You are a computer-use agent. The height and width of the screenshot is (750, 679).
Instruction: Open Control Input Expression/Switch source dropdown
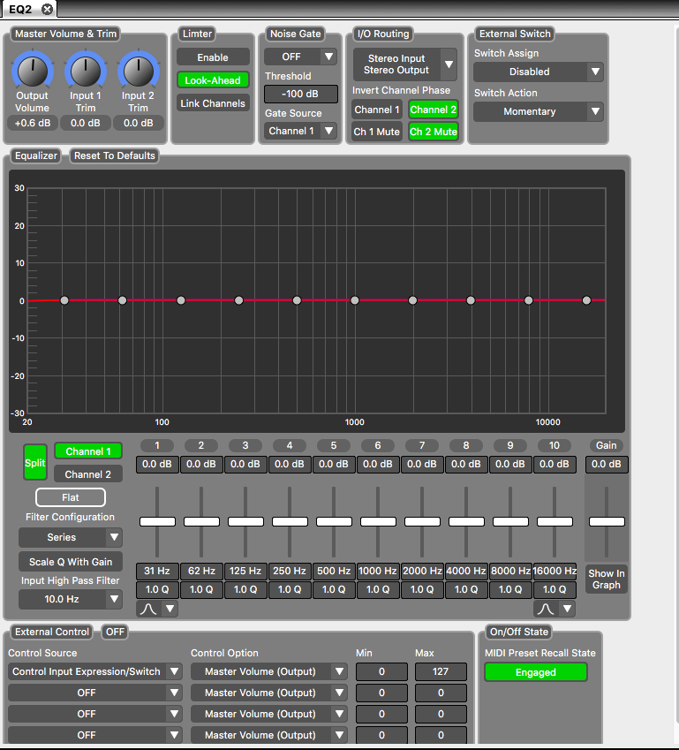pos(94,671)
